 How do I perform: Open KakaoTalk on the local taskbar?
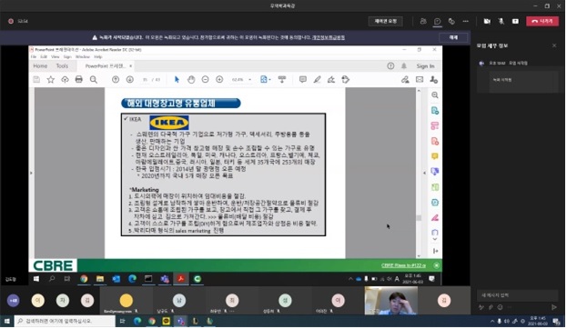(166, 321)
